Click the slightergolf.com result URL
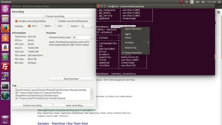Image resolution: width=222 pixels, height=125 pixels. (x=65, y=110)
